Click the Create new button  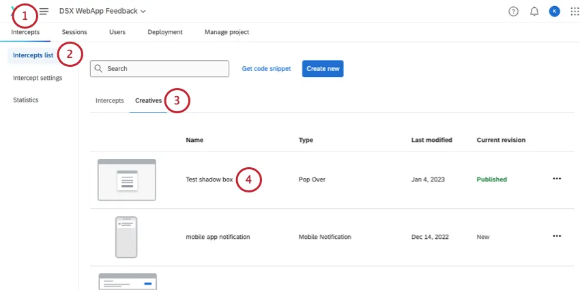tap(322, 69)
